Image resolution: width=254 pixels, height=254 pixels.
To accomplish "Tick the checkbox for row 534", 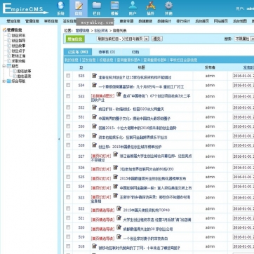I will 68,85.
